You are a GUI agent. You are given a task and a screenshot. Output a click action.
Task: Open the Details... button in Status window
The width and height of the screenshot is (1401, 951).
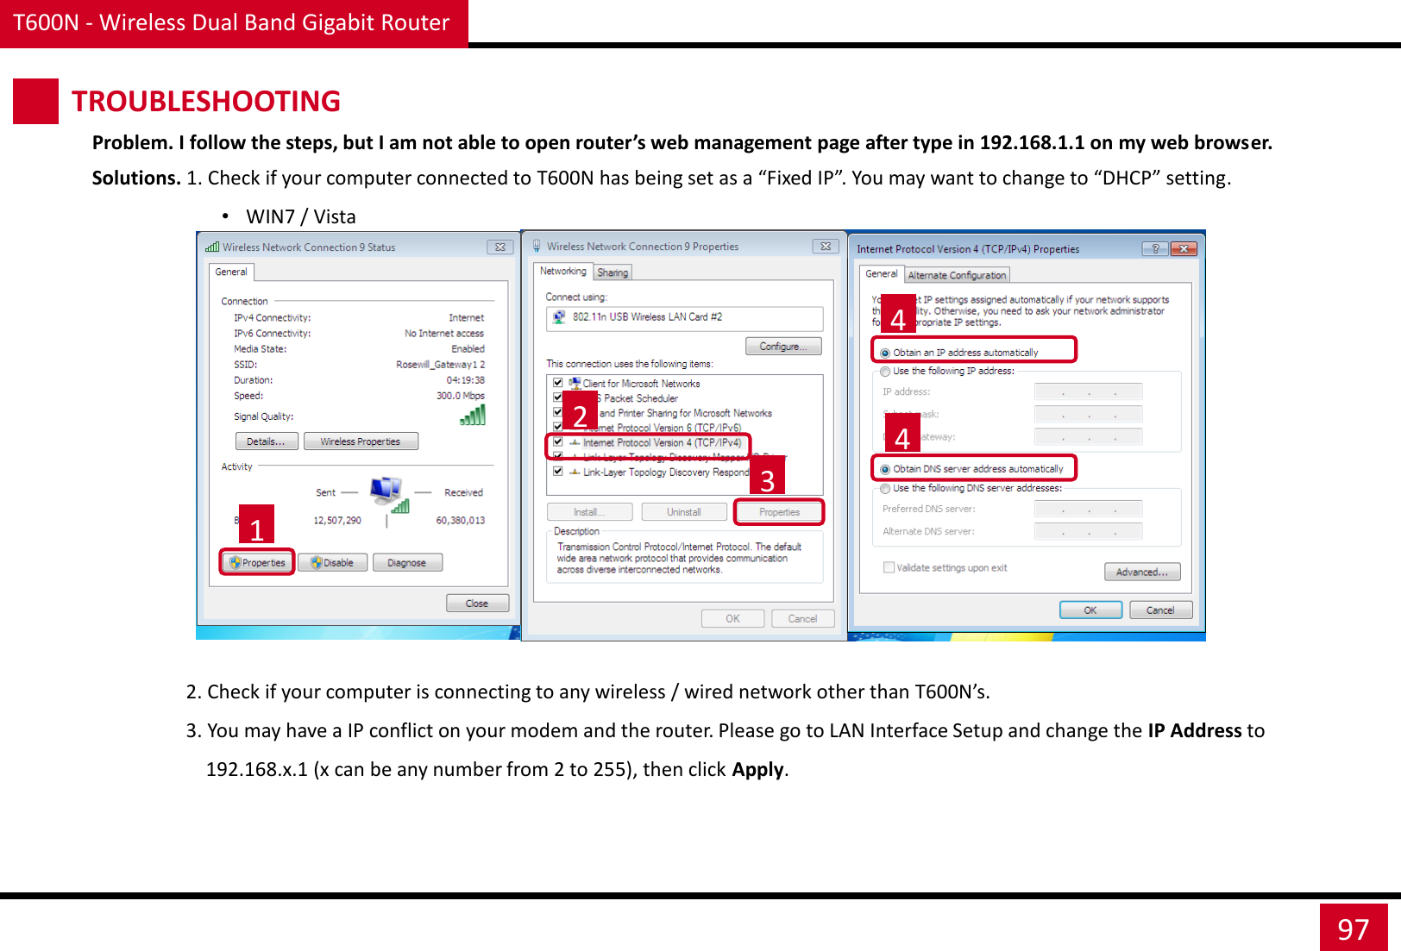(267, 441)
